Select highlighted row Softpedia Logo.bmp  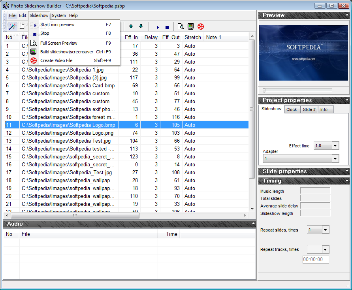126,125
